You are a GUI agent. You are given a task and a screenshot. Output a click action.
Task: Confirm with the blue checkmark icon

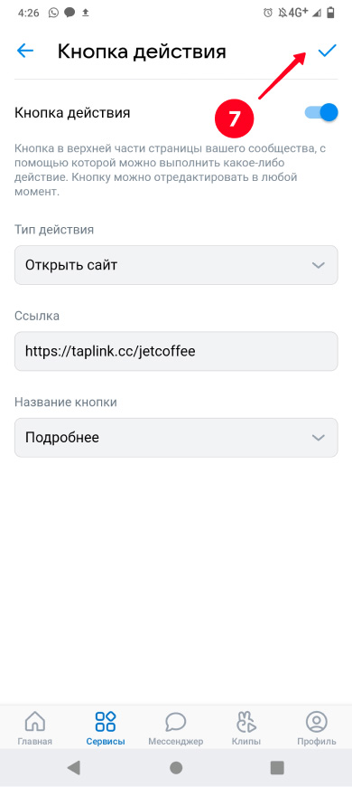point(327,50)
